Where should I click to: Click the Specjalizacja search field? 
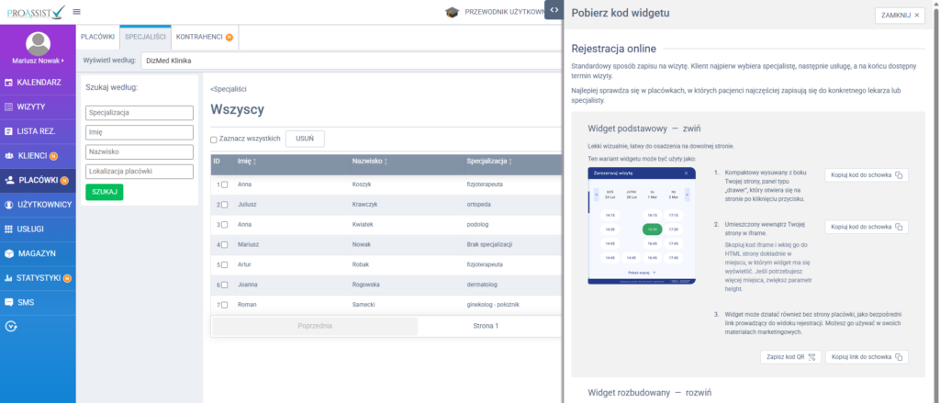pos(139,113)
